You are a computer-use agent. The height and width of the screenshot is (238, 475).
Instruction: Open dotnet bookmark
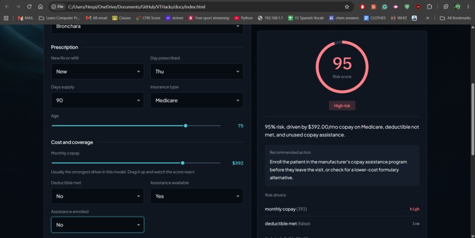174,18
